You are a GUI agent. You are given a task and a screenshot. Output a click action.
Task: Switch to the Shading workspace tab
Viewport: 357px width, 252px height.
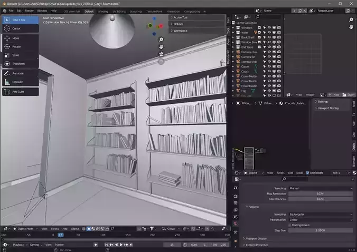103,12
